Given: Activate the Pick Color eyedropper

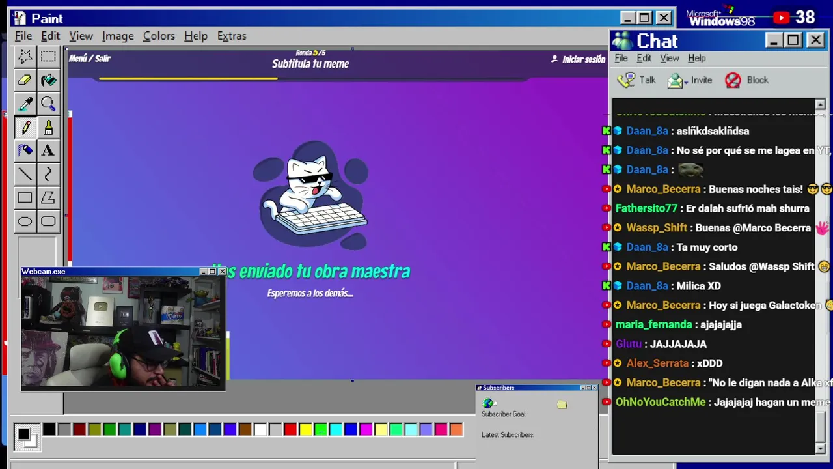Looking at the screenshot, I should pyautogui.click(x=25, y=104).
